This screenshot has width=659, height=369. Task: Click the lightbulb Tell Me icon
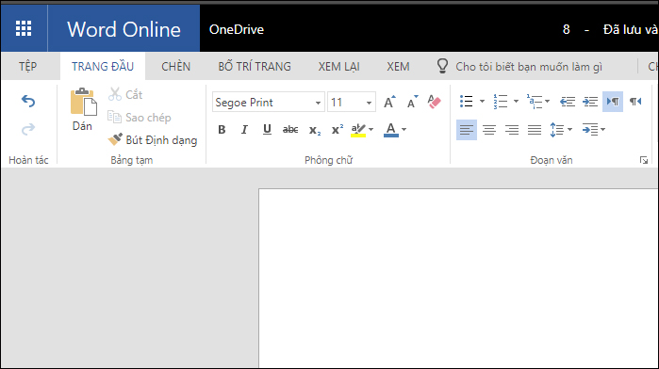(442, 66)
